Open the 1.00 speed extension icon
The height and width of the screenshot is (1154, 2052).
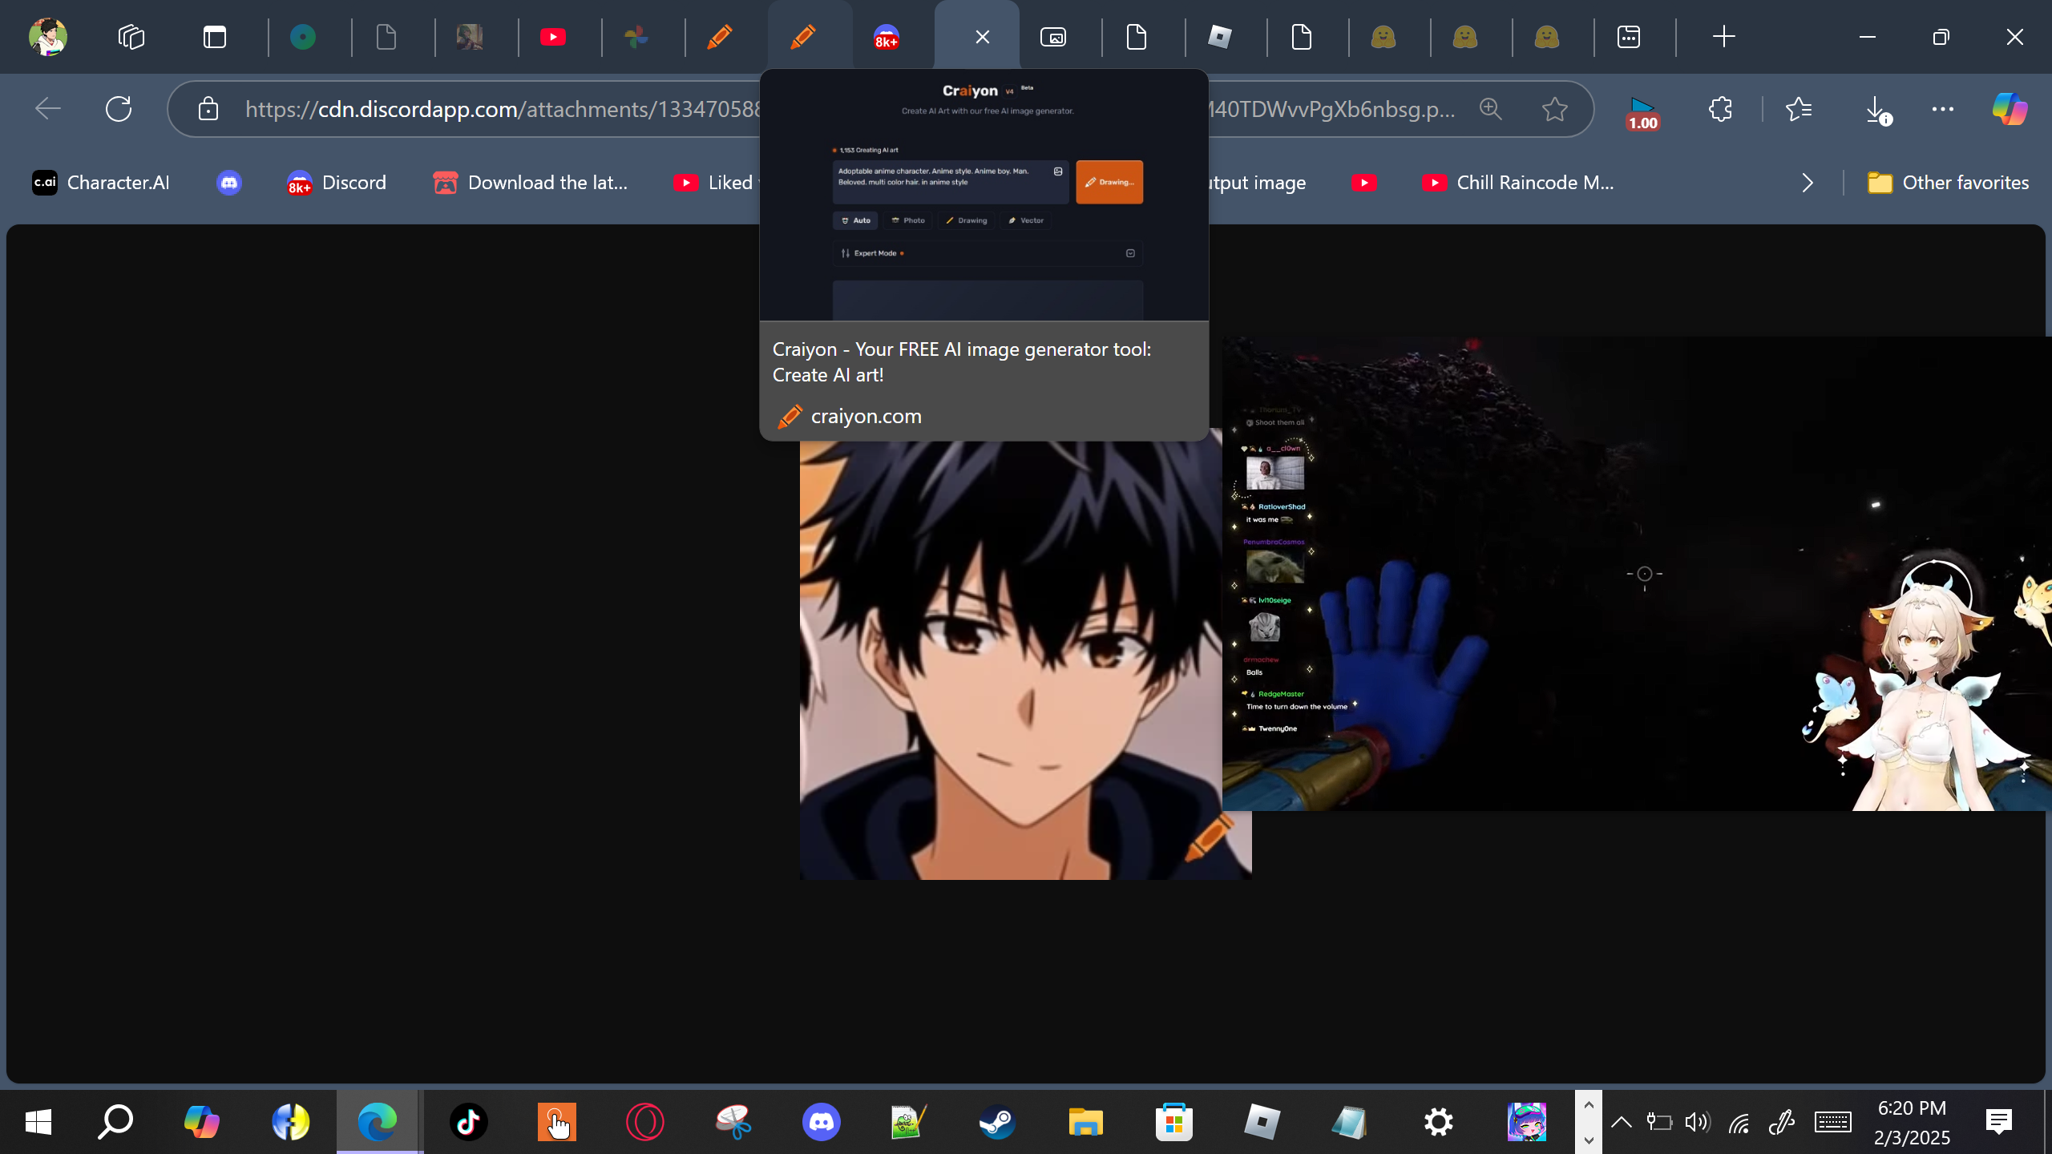click(x=1642, y=112)
